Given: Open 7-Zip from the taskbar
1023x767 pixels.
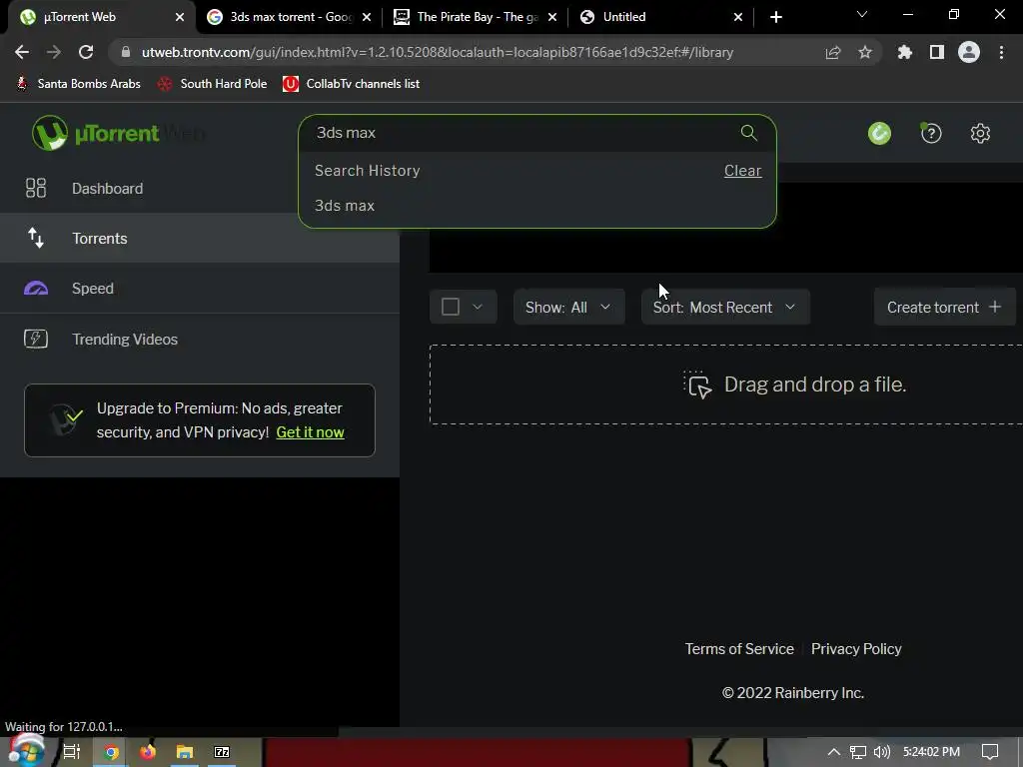Looking at the screenshot, I should (x=222, y=752).
